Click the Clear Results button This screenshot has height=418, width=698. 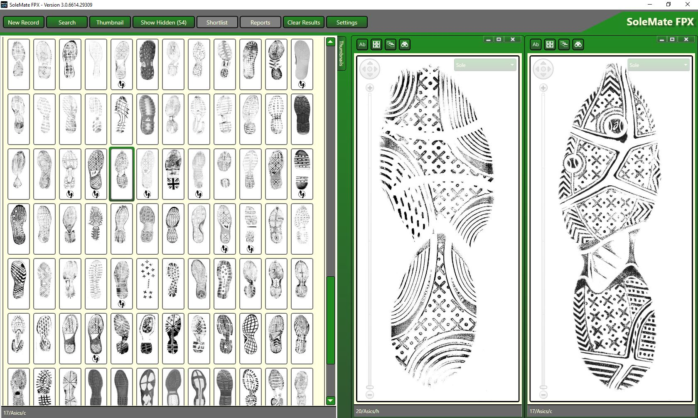pos(304,22)
